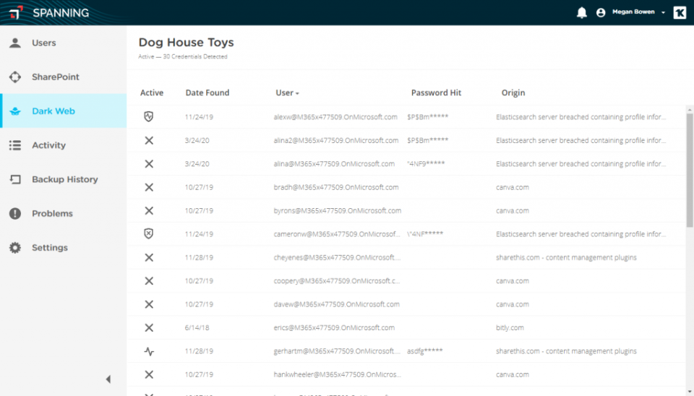
Task: Click the X status icon for byrons
Action: pyautogui.click(x=149, y=210)
